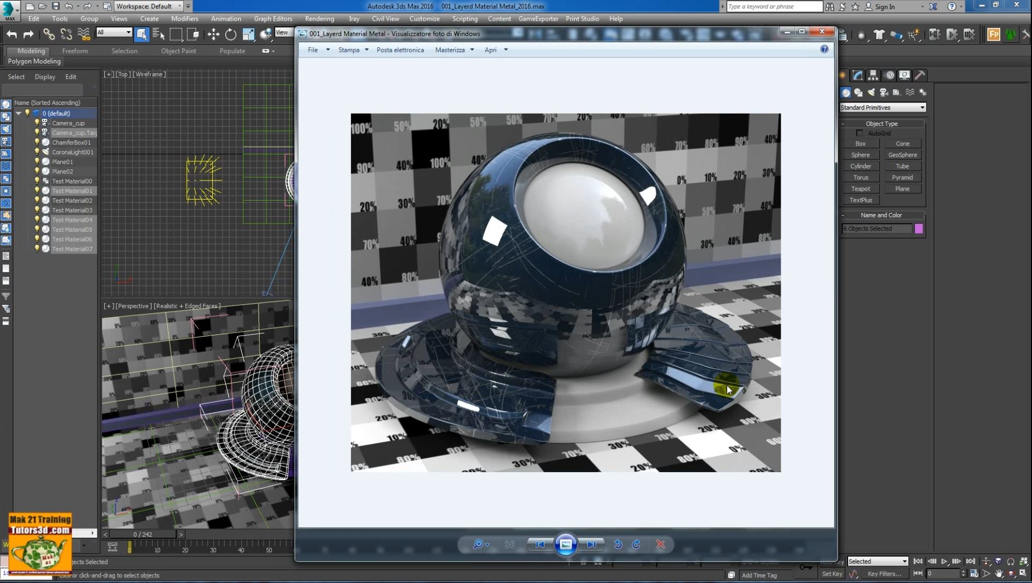
Task: Open the Modify panel tab icon
Action: (858, 75)
